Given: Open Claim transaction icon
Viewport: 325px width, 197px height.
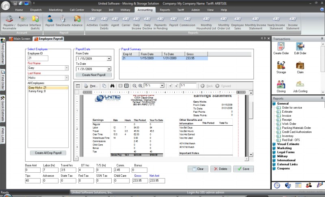Looking at the screenshot, I should pyautogui.click(x=300, y=68).
